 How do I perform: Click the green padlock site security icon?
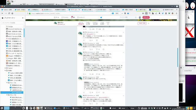[30, 13]
